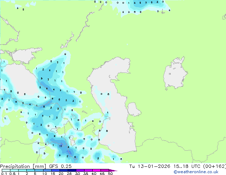The image size is (226, 175).
Task: Pick the 10–15 mm legend color swatch
Action: click(47, 170)
